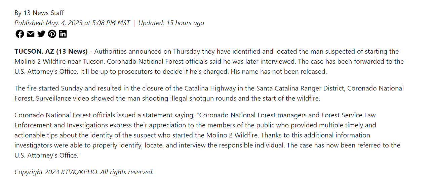Click the word "Sunday" in second paragraph
This screenshot has height=178, width=434.
point(71,88)
